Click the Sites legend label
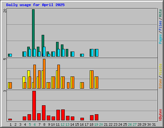This screenshot has width=164, height=128. click(x=160, y=84)
